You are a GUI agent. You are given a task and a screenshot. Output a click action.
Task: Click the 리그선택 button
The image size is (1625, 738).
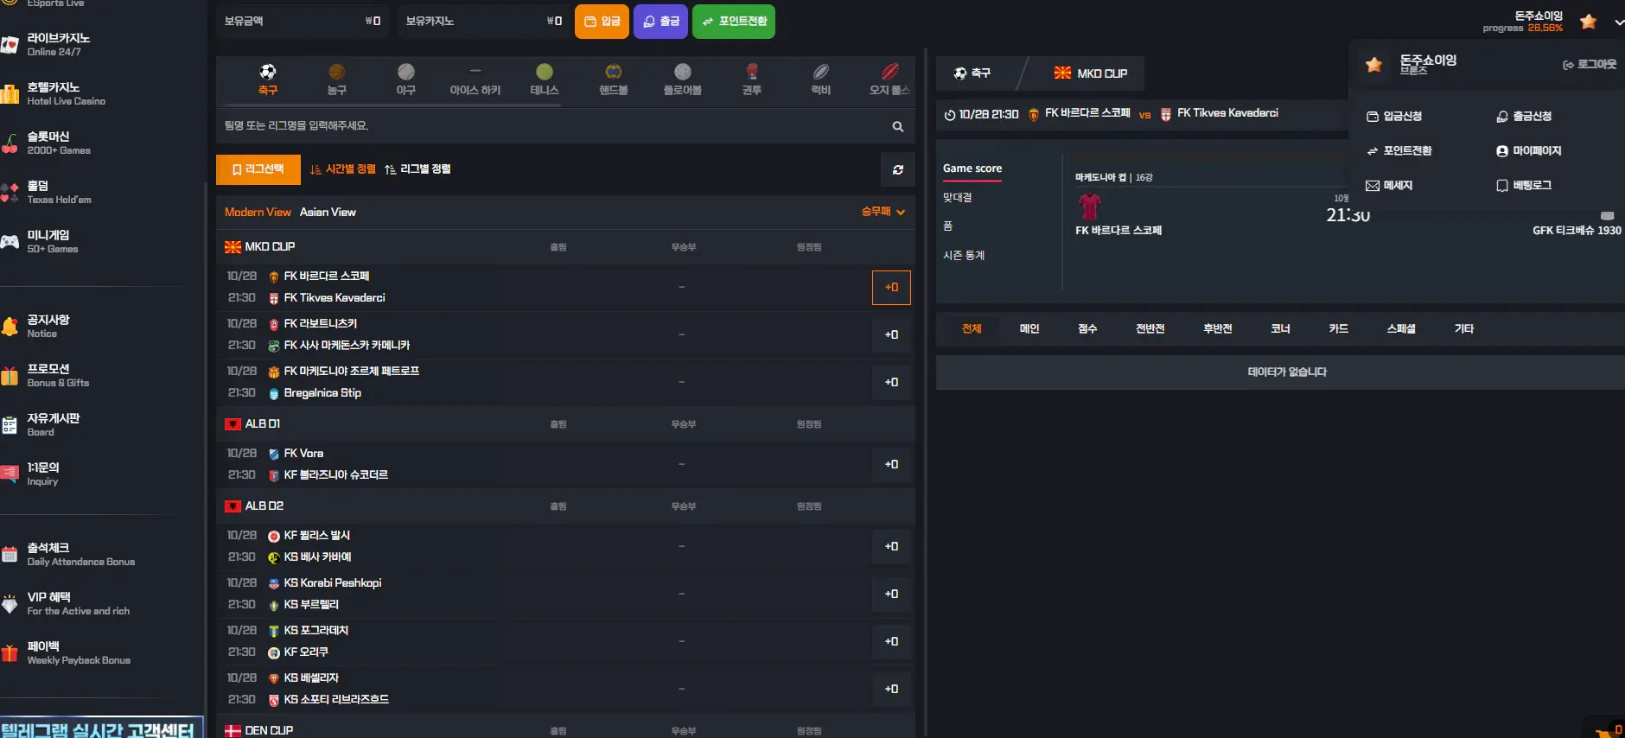[x=258, y=169]
